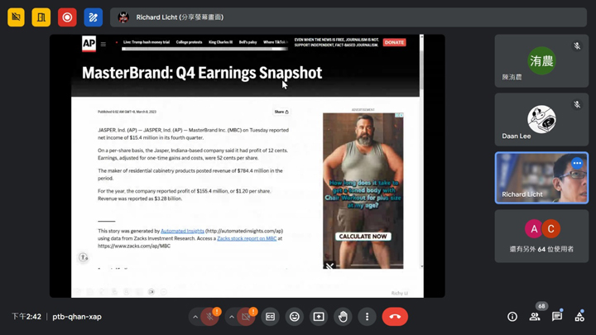
Task: Follow the Automated Insights link
Action: pos(182,231)
